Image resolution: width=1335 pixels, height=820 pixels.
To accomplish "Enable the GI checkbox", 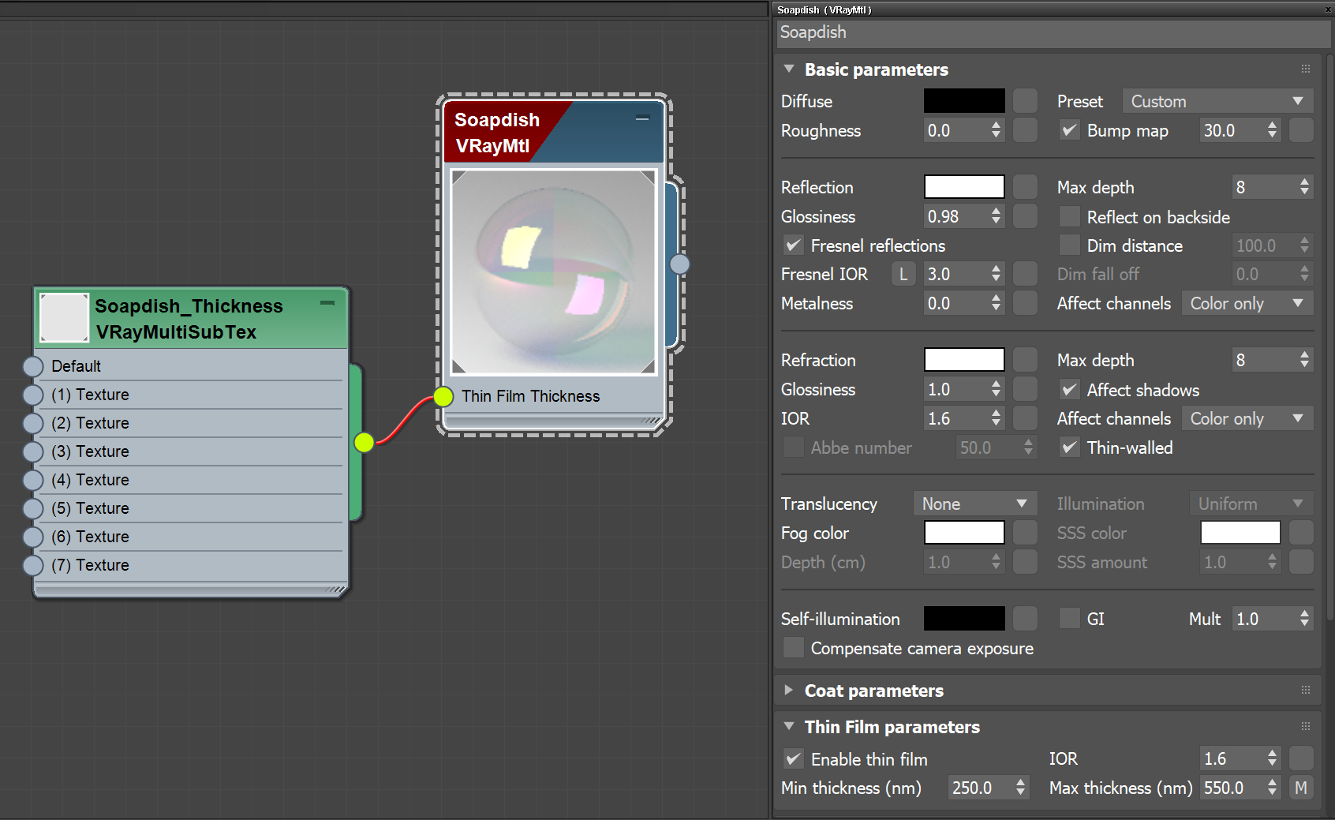I will coord(1069,618).
